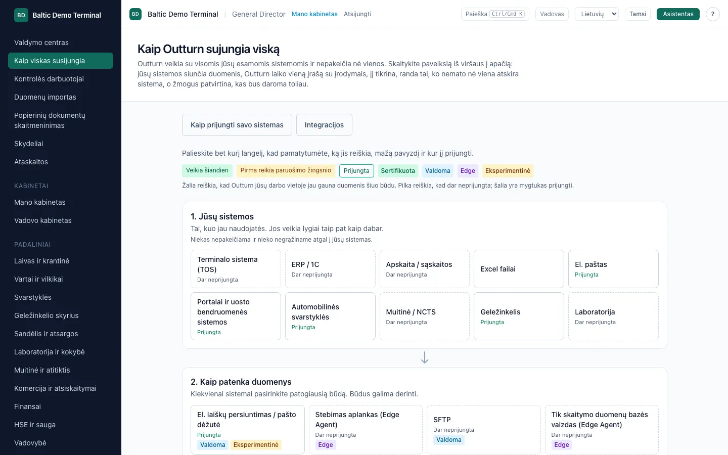Switch to the Integracijos tab
Viewport: 728px width, 455px height.
324,125
